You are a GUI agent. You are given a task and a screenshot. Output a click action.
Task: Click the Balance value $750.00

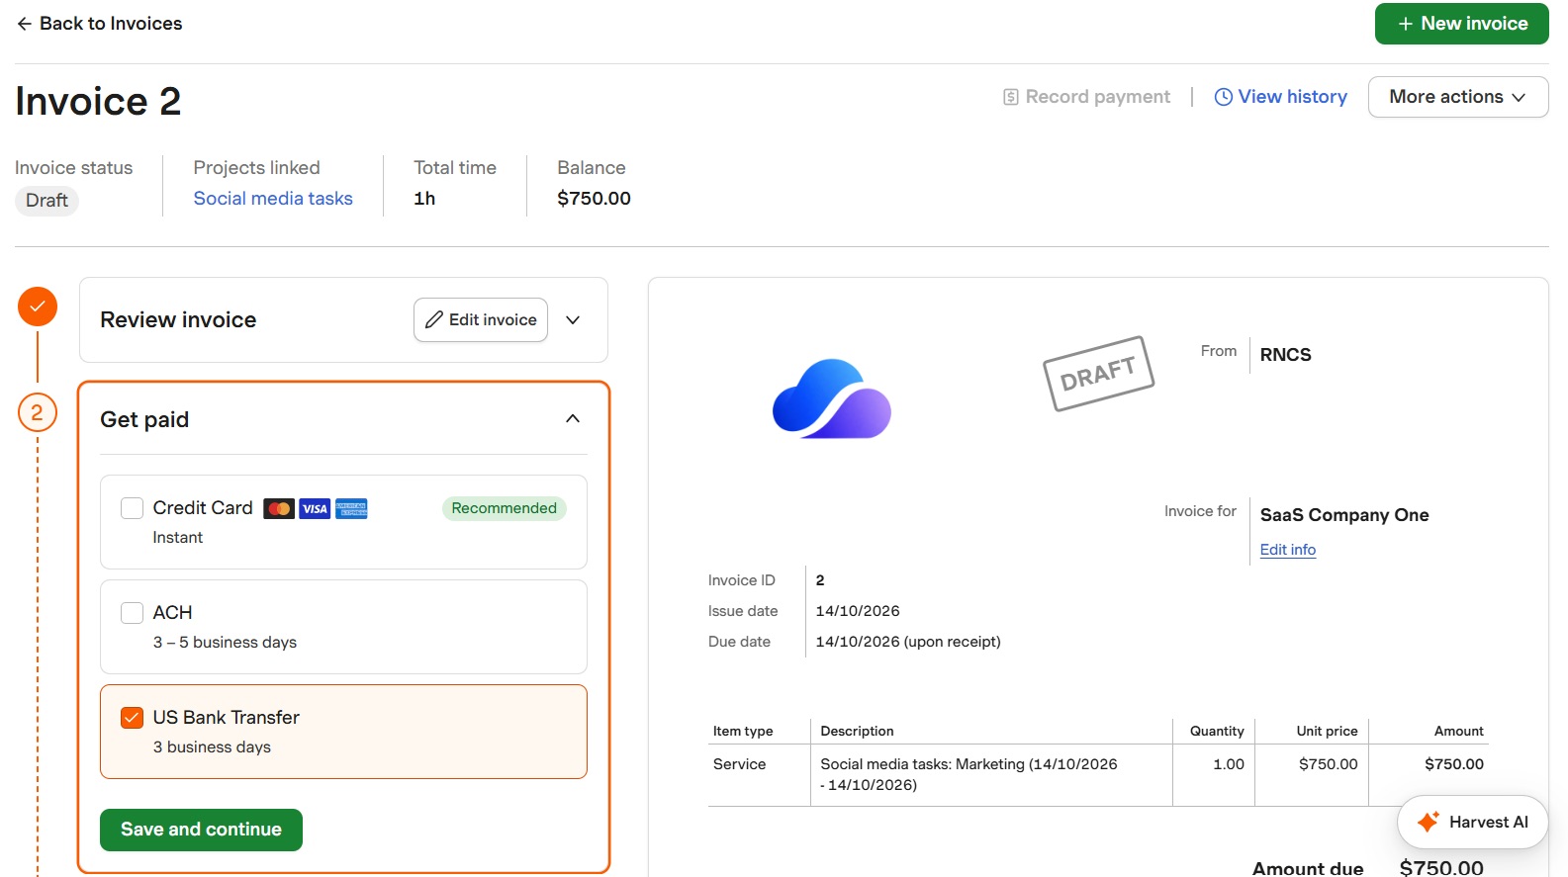595,199
